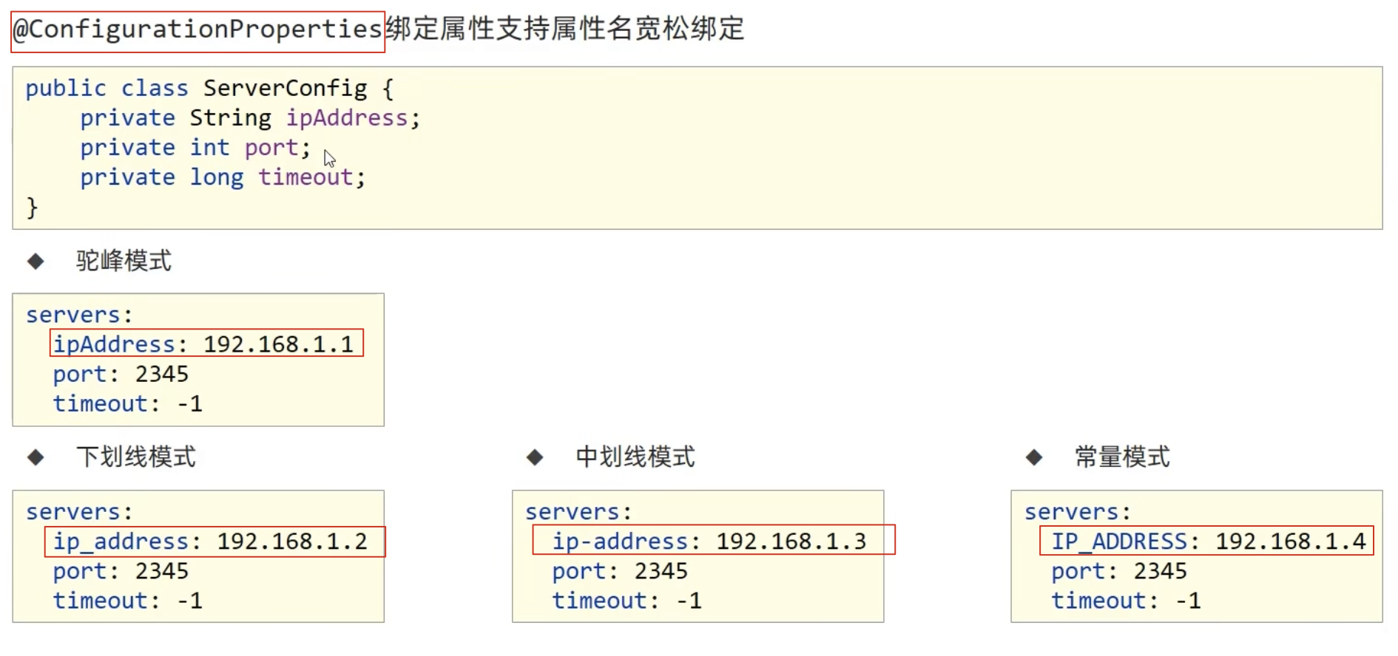This screenshot has width=1398, height=656.
Task: Select the heading text 绑定属性支持属性名宽松绑定
Action: [x=565, y=29]
